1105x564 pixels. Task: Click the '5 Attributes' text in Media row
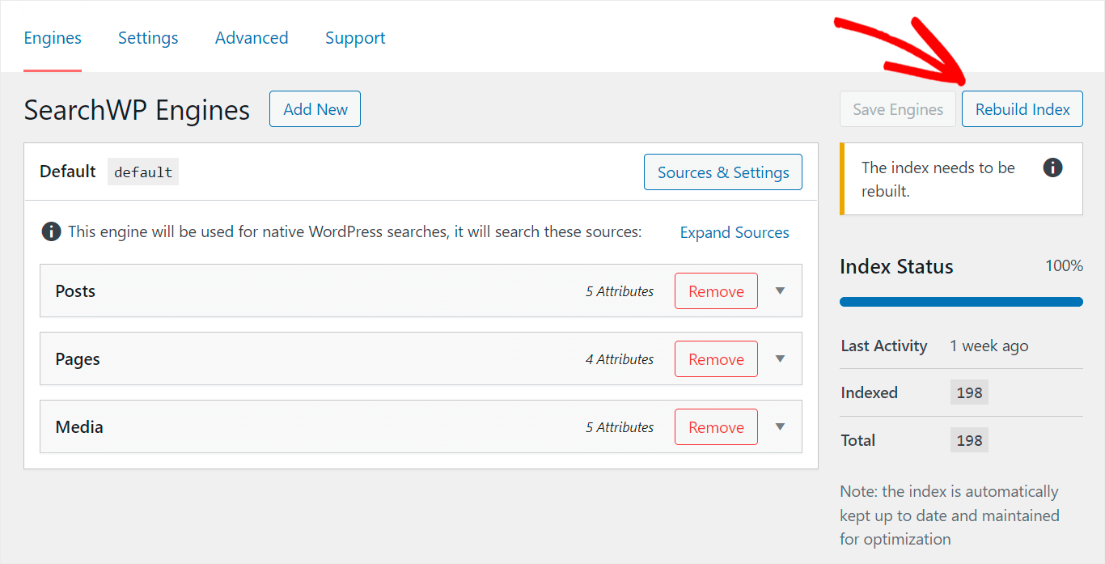[x=620, y=427]
